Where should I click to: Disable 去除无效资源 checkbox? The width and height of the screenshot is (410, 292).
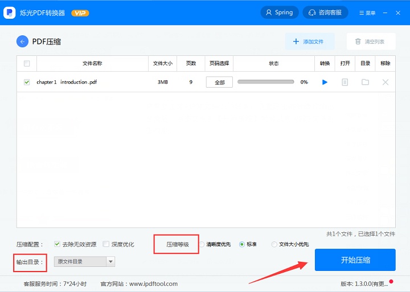point(58,244)
